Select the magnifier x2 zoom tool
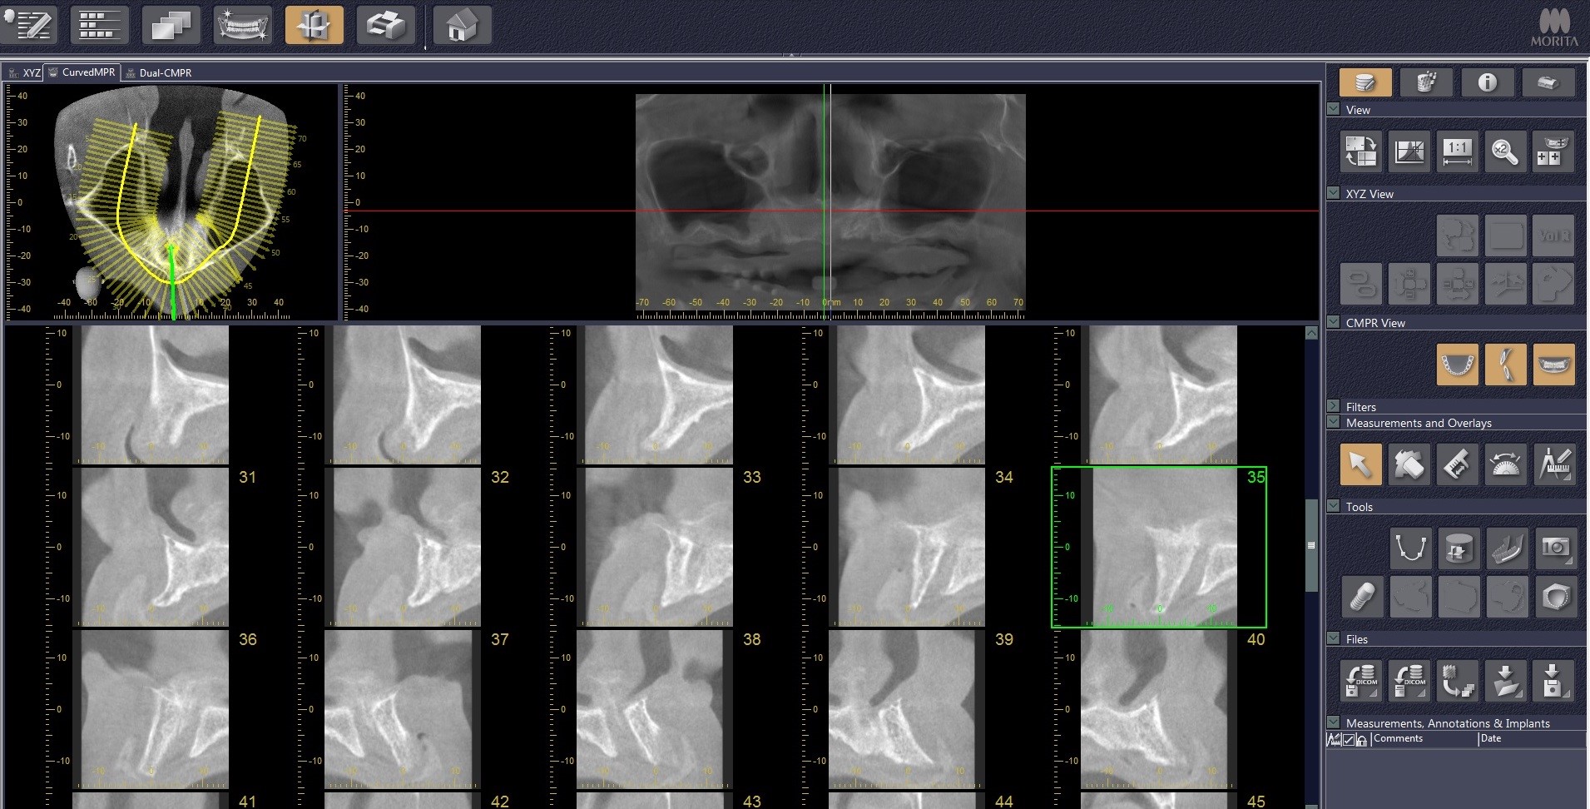1590x809 pixels. click(x=1504, y=151)
